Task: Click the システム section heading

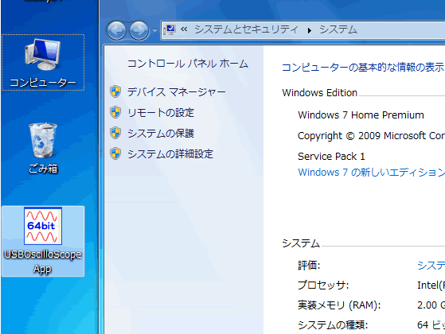Action: [301, 243]
